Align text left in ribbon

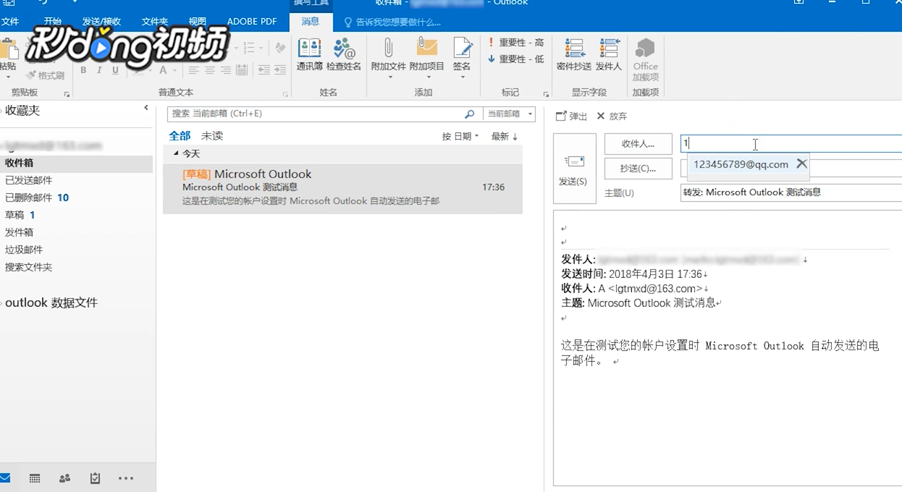pyautogui.click(x=194, y=70)
